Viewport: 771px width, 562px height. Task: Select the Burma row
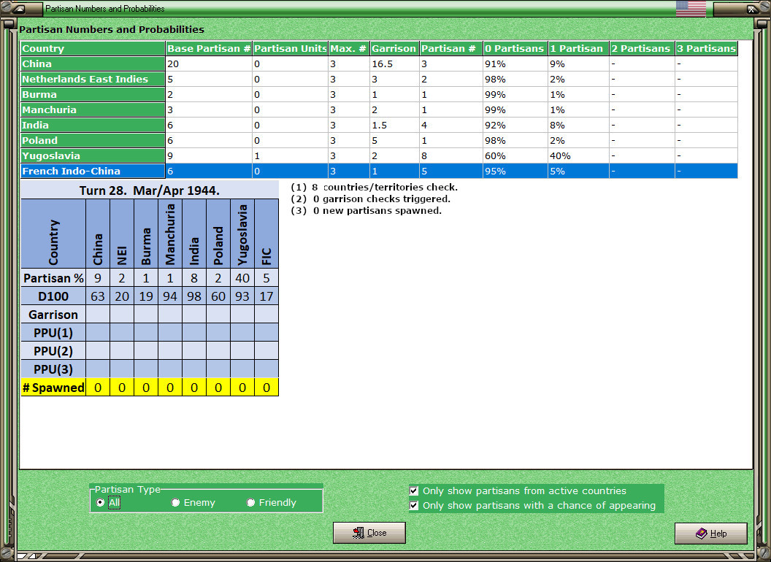[379, 94]
